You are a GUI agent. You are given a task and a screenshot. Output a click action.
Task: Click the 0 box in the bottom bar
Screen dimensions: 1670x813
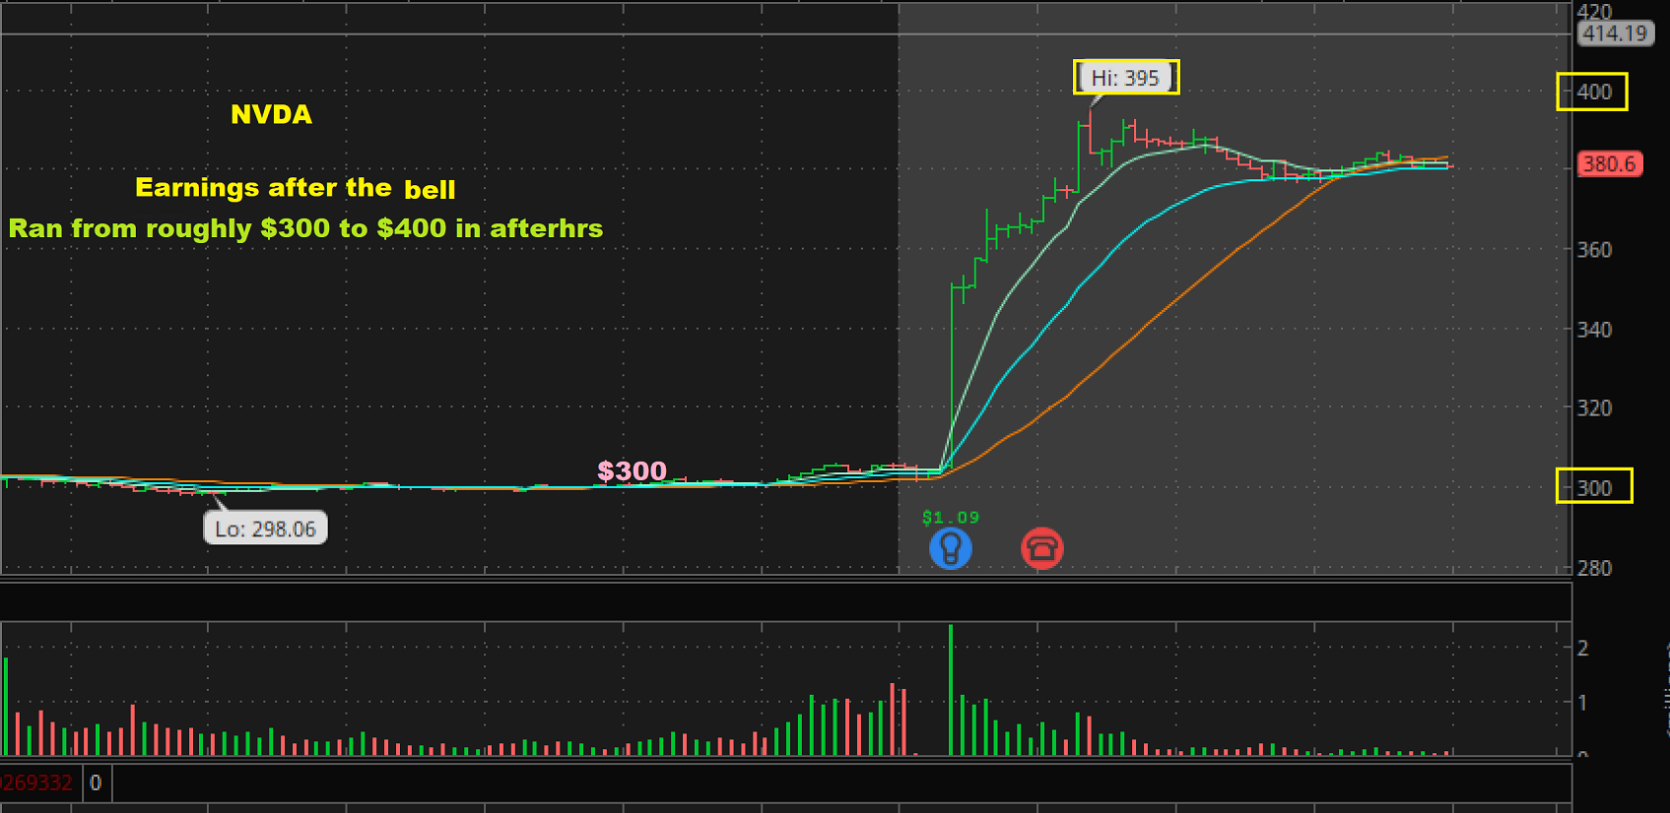pyautogui.click(x=96, y=783)
